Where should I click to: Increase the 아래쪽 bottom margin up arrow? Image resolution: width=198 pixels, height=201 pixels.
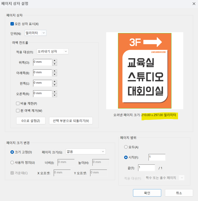55,71
